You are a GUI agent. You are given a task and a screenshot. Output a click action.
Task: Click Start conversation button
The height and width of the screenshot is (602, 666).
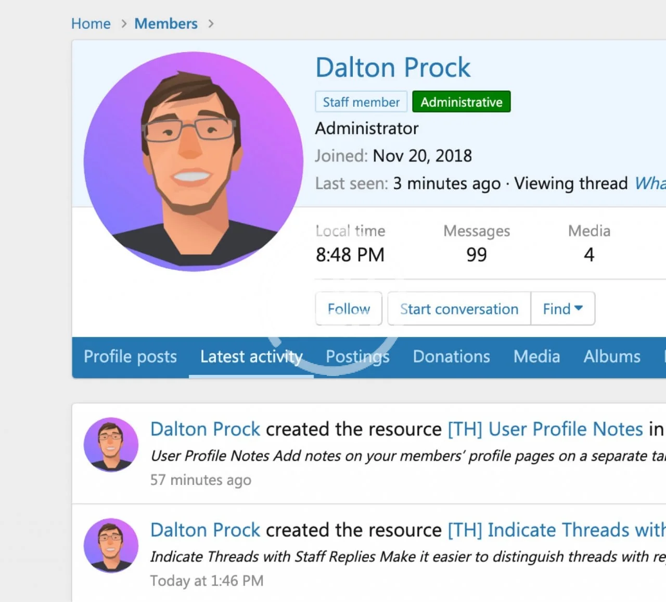point(459,309)
